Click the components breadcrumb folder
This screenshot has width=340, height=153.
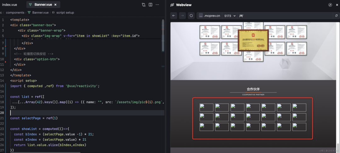tap(15, 13)
